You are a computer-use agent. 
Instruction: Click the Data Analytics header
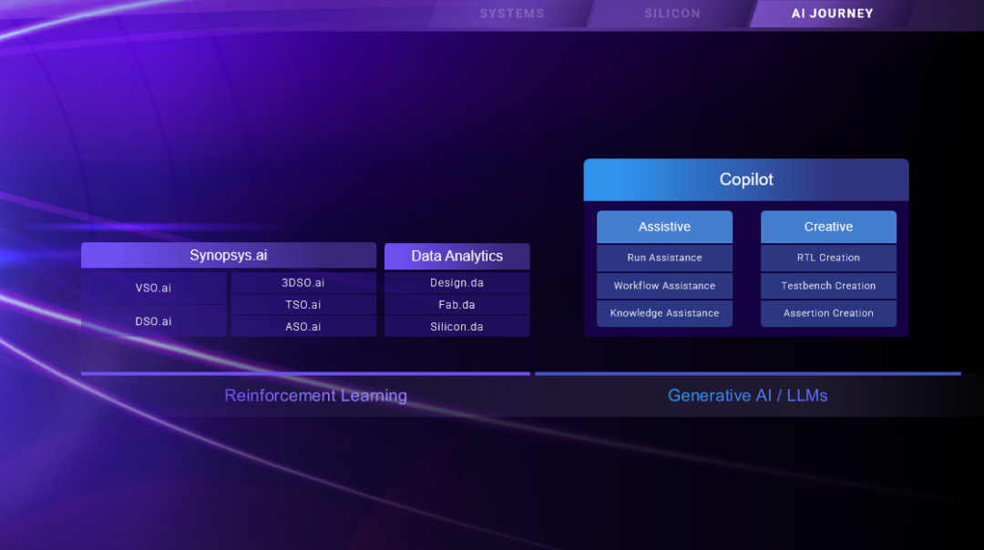tap(456, 256)
